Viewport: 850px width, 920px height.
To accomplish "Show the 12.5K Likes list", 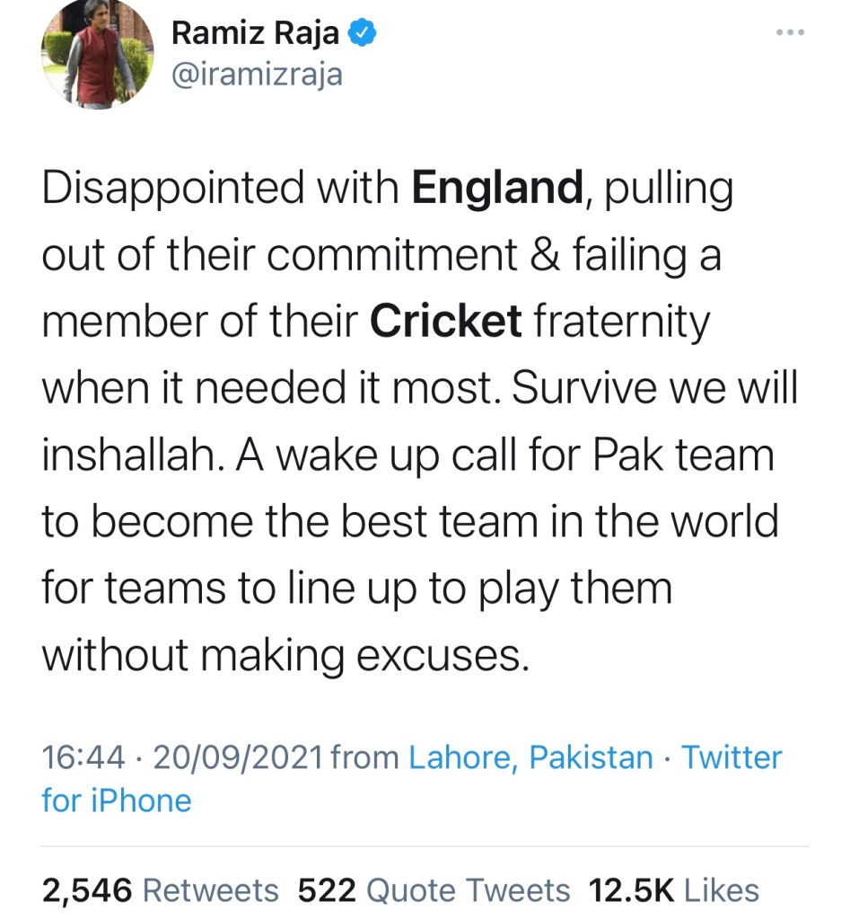I will tap(673, 890).
